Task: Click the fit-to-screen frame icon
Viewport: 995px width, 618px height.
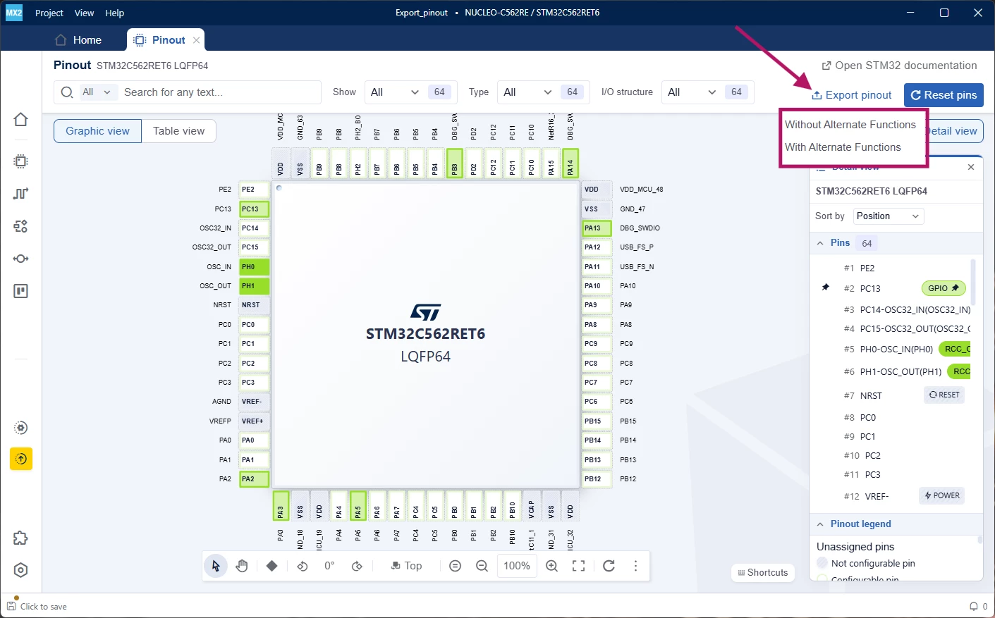Action: 578,566
